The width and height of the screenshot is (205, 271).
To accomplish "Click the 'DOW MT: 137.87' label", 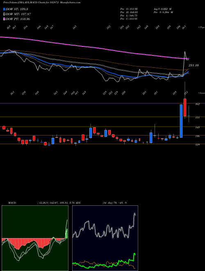I will (18, 14).
